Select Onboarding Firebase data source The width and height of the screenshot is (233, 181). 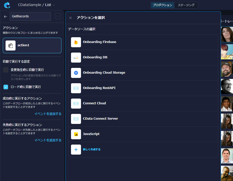point(143,42)
